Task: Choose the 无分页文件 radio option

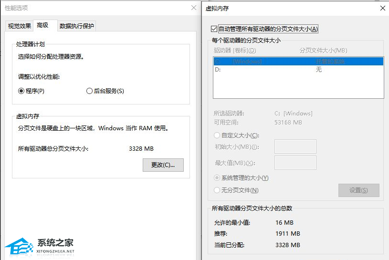Action: tap(218, 190)
